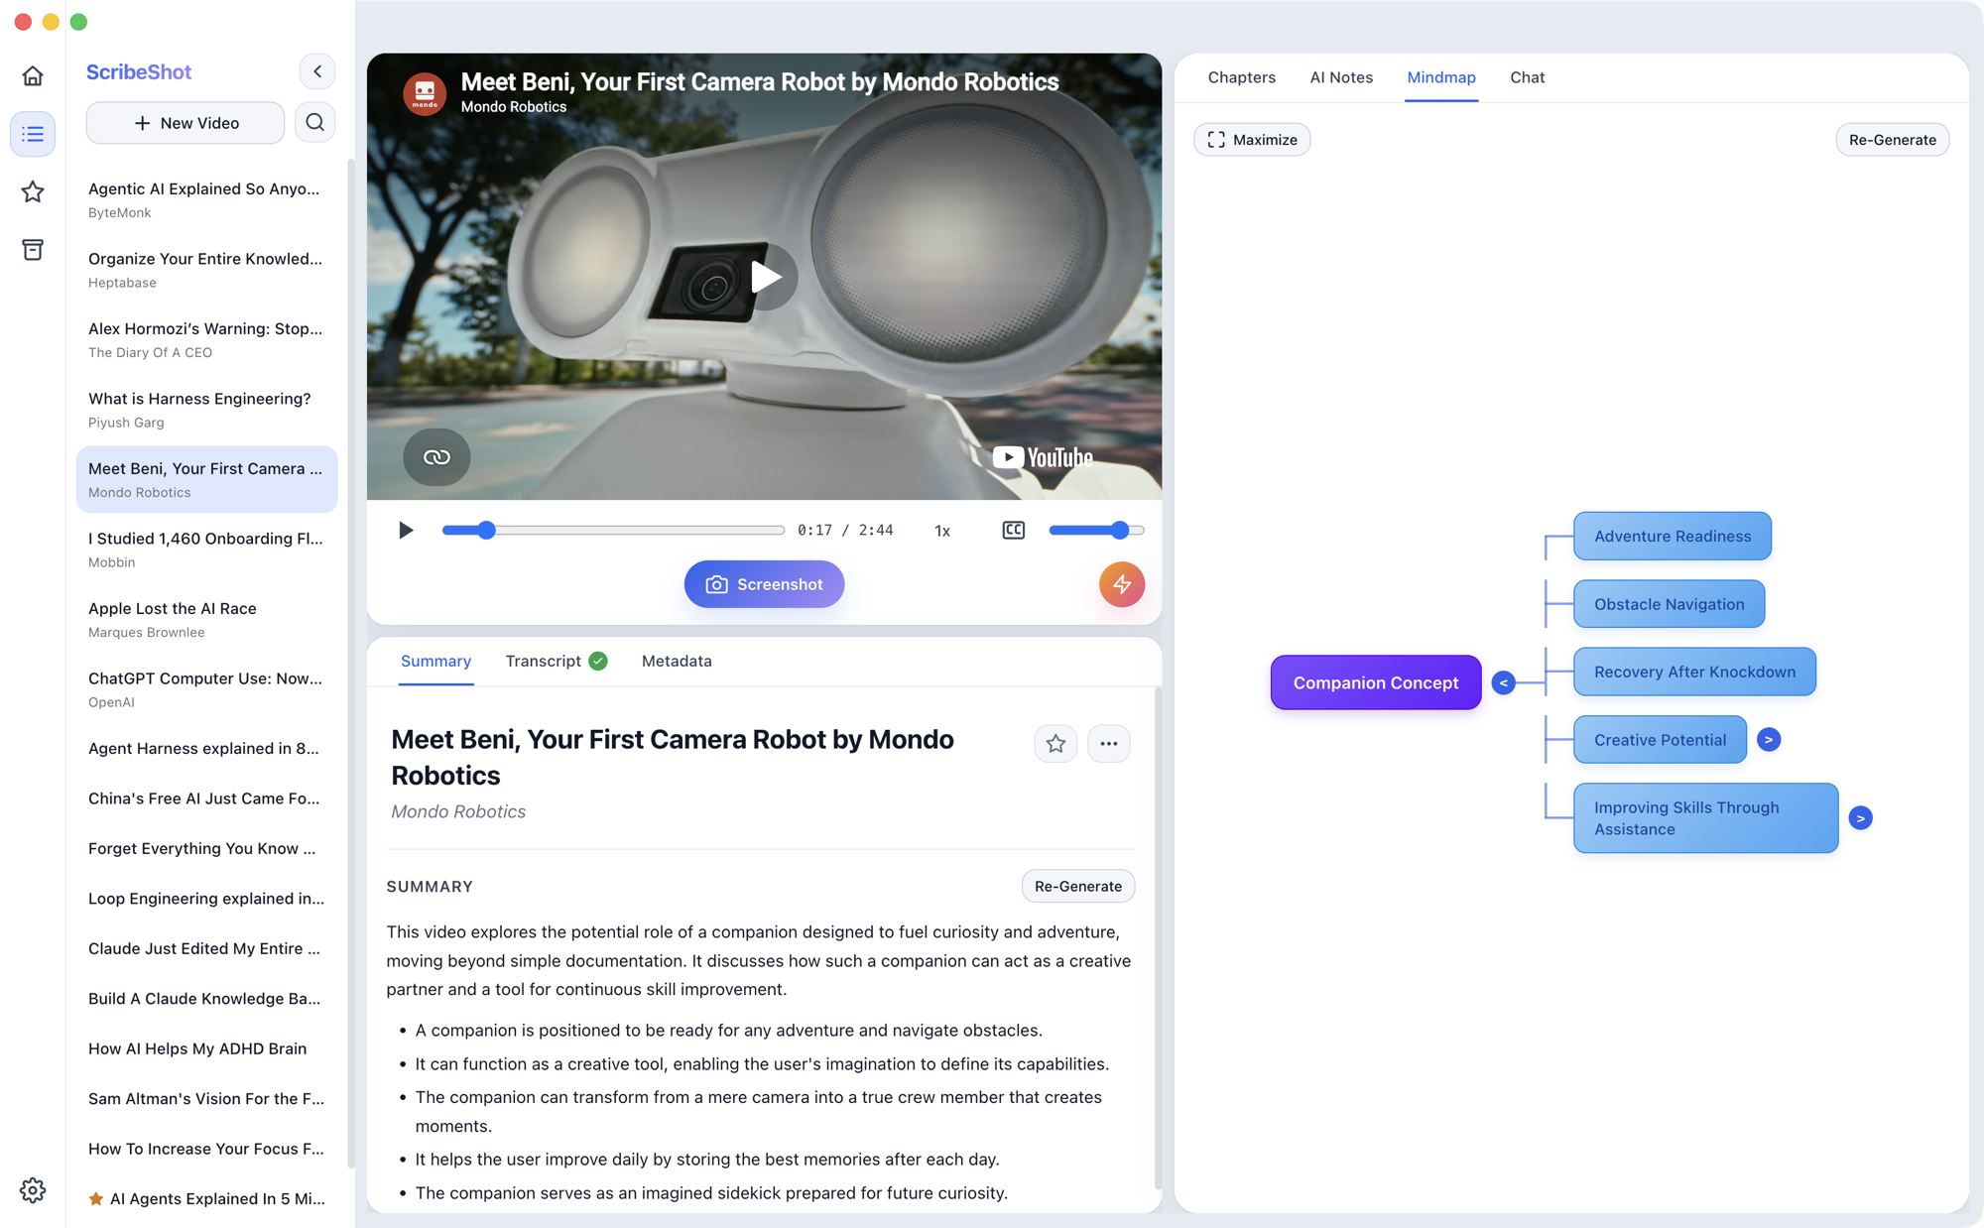Select the Companion Concept root node

click(x=1376, y=682)
